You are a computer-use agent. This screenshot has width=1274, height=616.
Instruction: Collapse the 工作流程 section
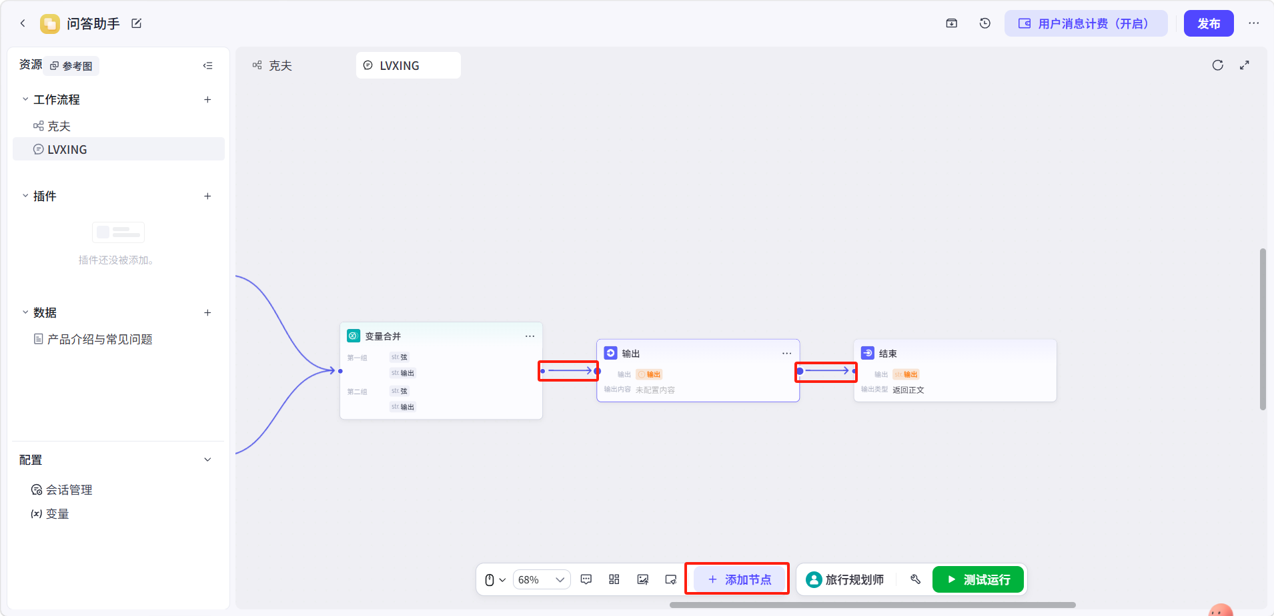(x=25, y=99)
